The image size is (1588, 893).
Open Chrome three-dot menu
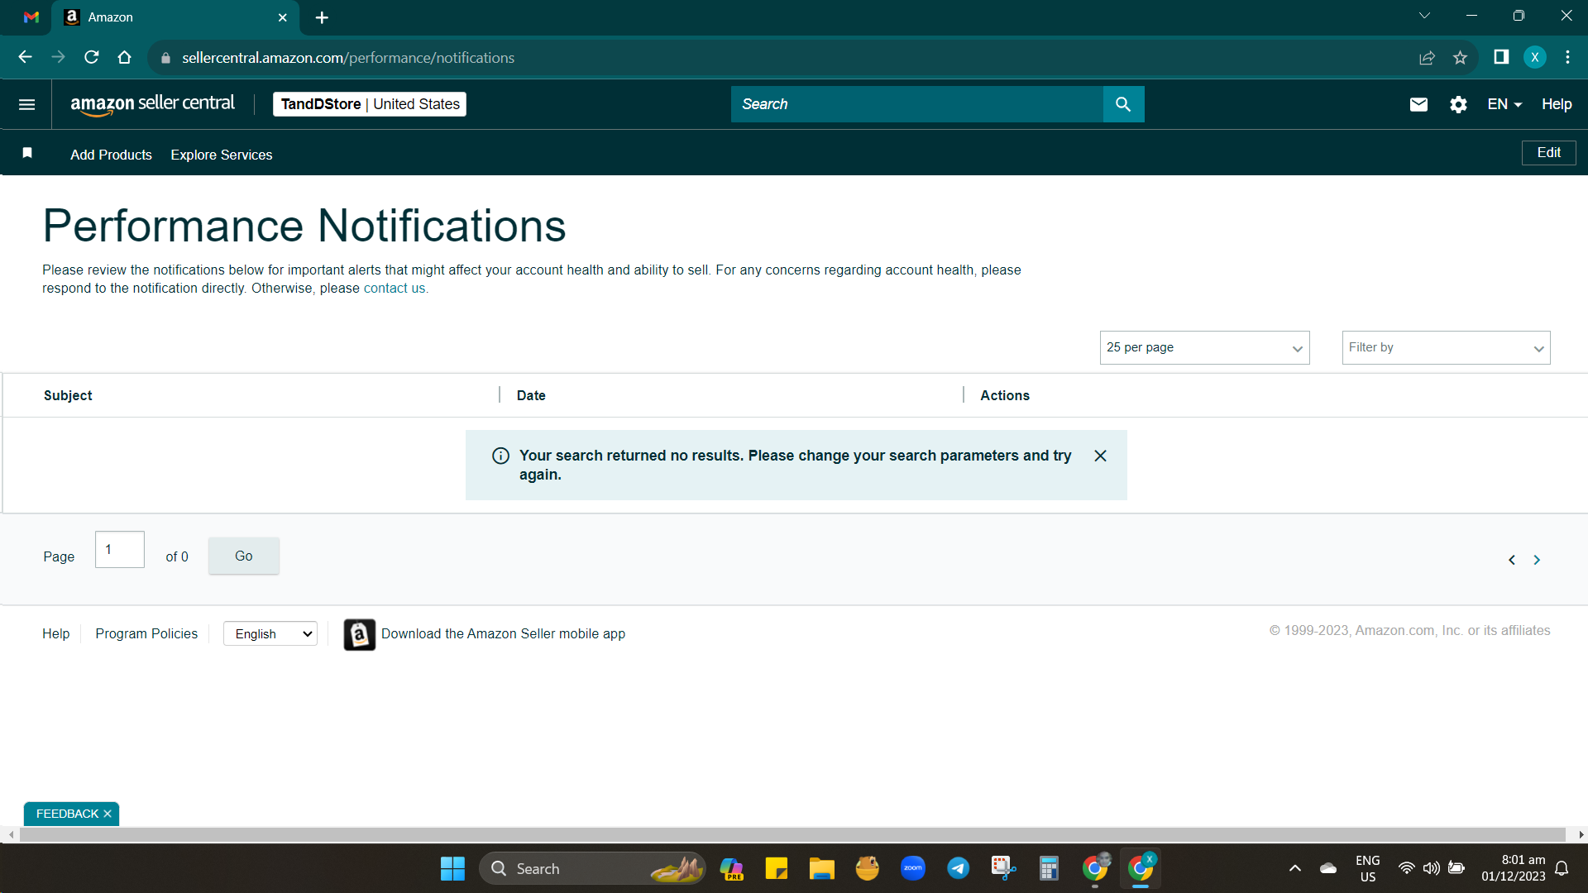pyautogui.click(x=1567, y=57)
